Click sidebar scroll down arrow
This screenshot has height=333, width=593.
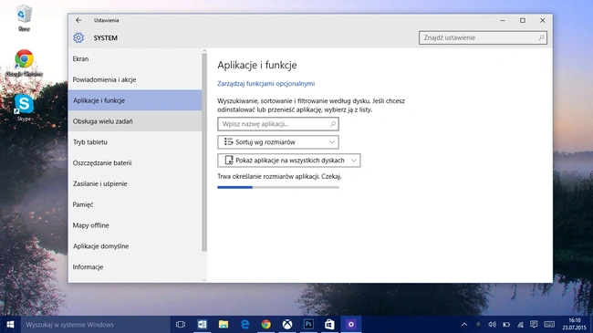pos(204,280)
